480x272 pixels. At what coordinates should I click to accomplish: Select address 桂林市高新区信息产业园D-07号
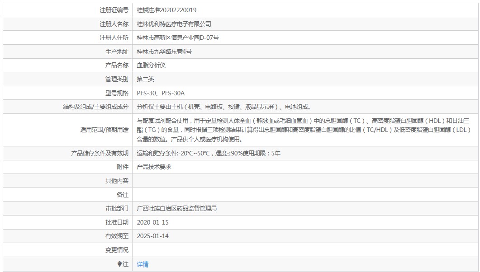coord(178,38)
